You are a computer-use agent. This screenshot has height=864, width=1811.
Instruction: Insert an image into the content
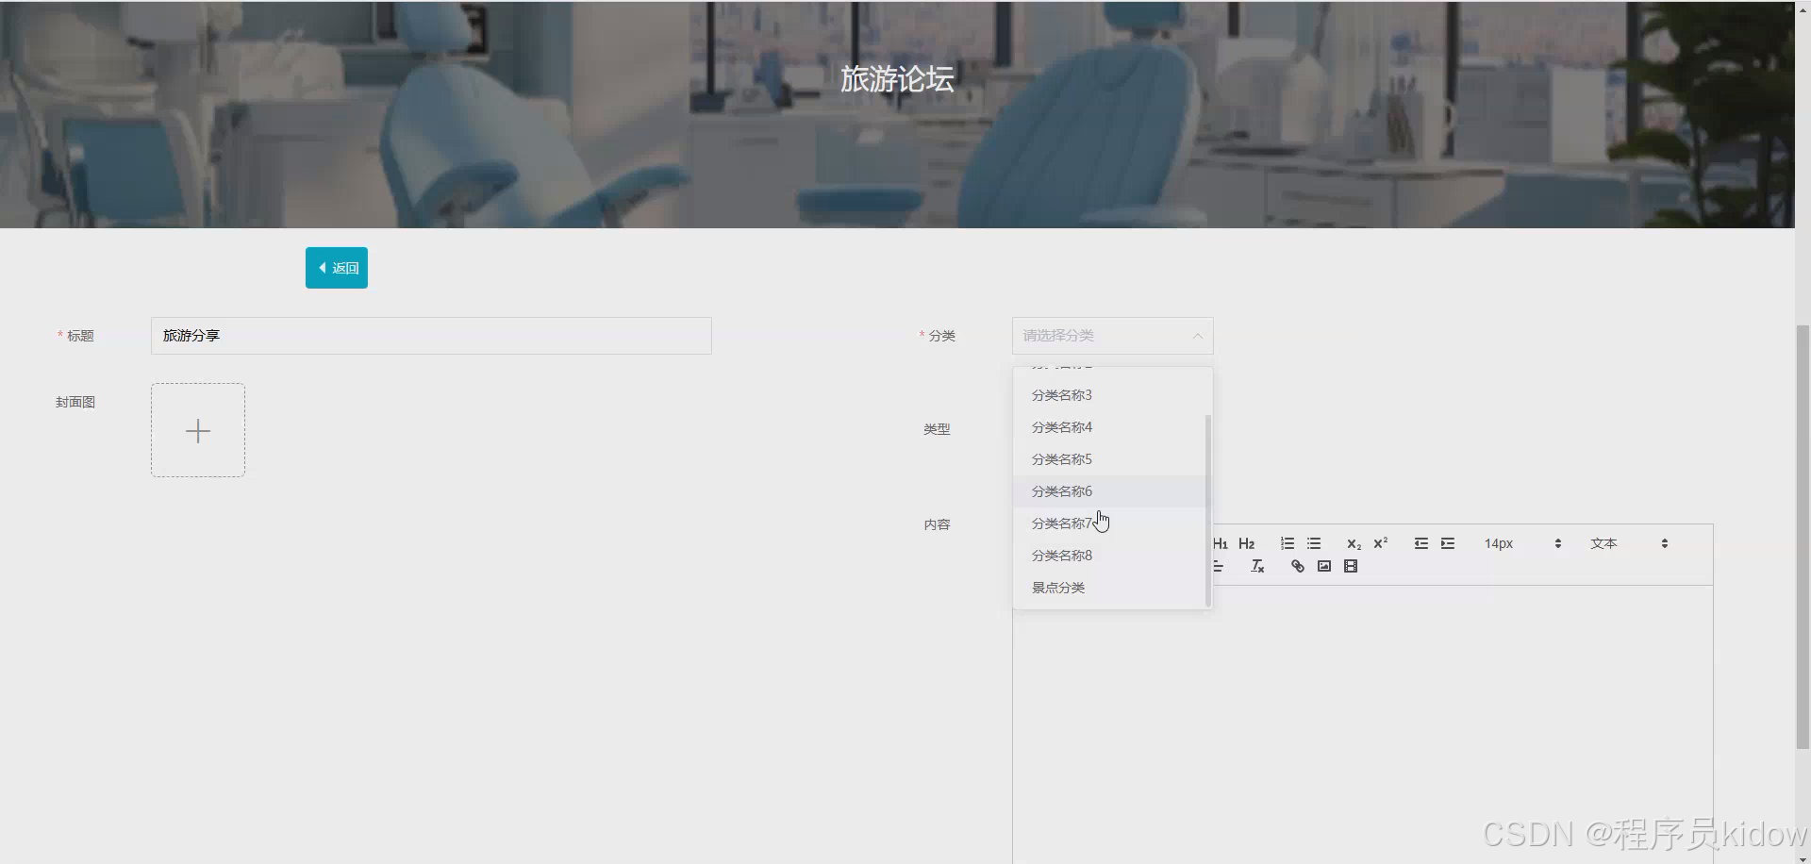[x=1323, y=566]
